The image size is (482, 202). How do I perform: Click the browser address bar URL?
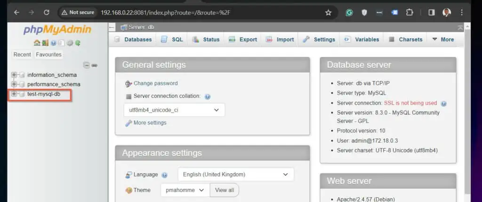166,13
